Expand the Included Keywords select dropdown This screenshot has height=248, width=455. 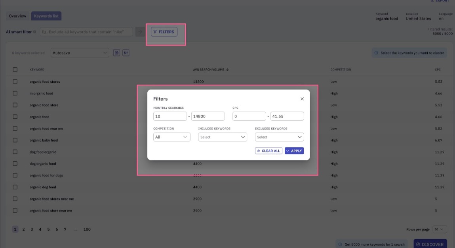[223, 137]
